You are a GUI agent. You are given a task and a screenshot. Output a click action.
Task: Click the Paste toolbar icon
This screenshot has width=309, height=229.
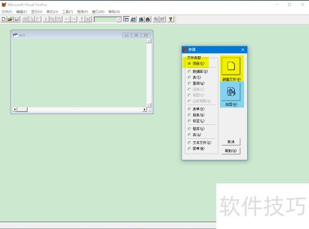59,19
